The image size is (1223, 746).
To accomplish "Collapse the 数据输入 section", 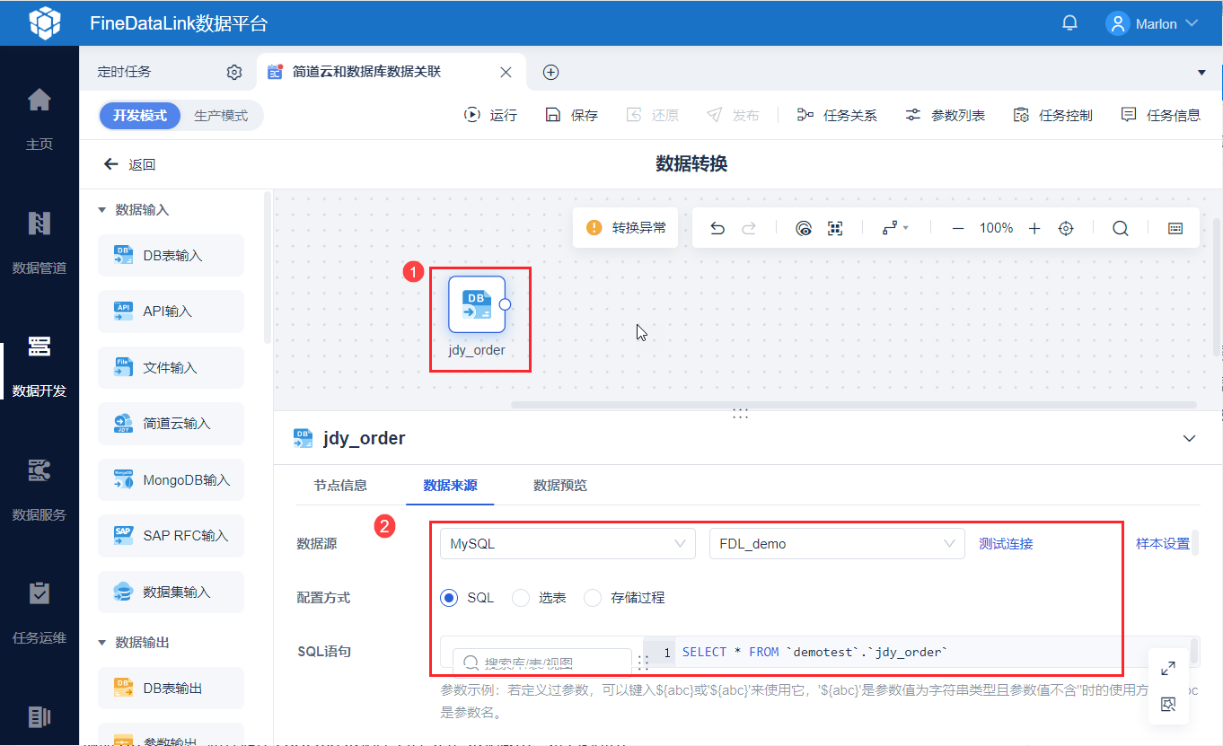I will (102, 210).
